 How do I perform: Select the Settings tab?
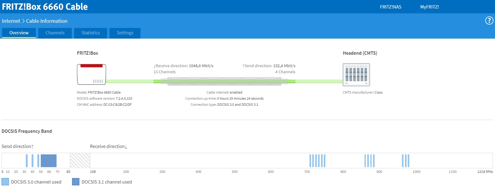[x=125, y=33]
